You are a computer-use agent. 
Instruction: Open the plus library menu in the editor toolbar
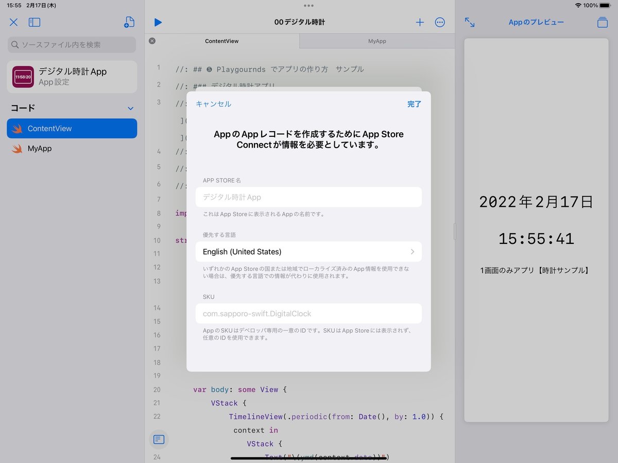click(420, 22)
